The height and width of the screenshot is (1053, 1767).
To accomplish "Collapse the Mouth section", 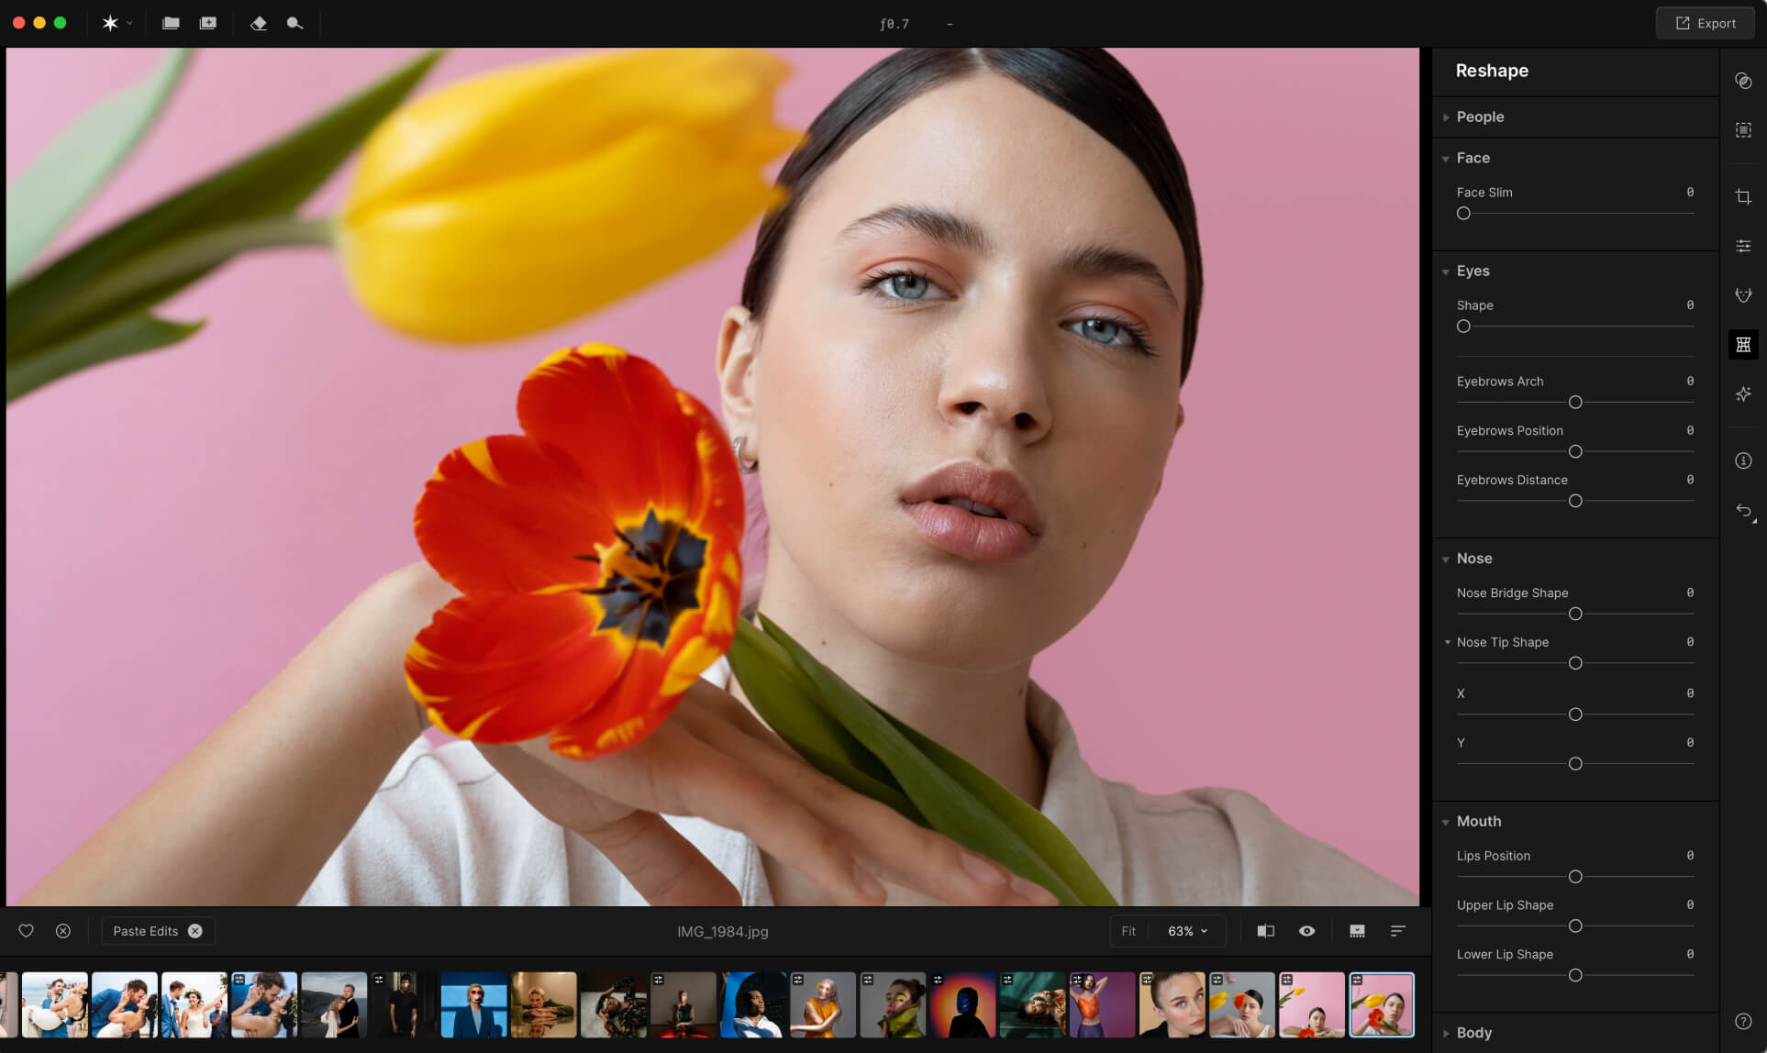I will pyautogui.click(x=1446, y=822).
